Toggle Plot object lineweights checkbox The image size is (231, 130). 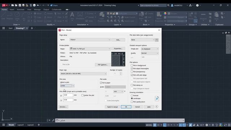tap(132, 69)
